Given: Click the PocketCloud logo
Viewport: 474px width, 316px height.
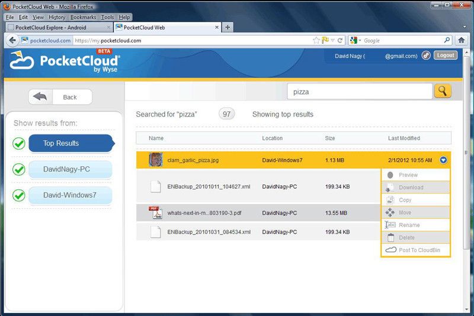Looking at the screenshot, I should click(65, 61).
